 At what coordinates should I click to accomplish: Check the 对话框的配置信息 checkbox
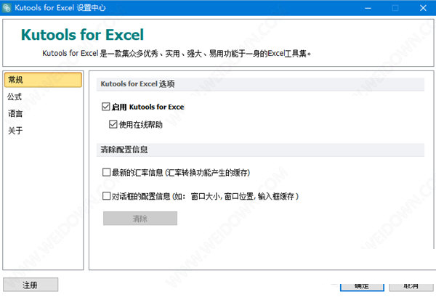tap(106, 196)
